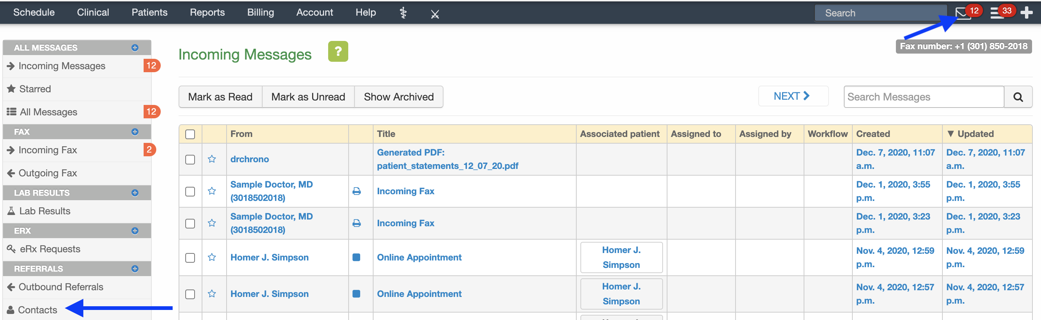Click the crossed tools icon in navbar
Viewport: 1041px width, 320px height.
[x=435, y=14]
